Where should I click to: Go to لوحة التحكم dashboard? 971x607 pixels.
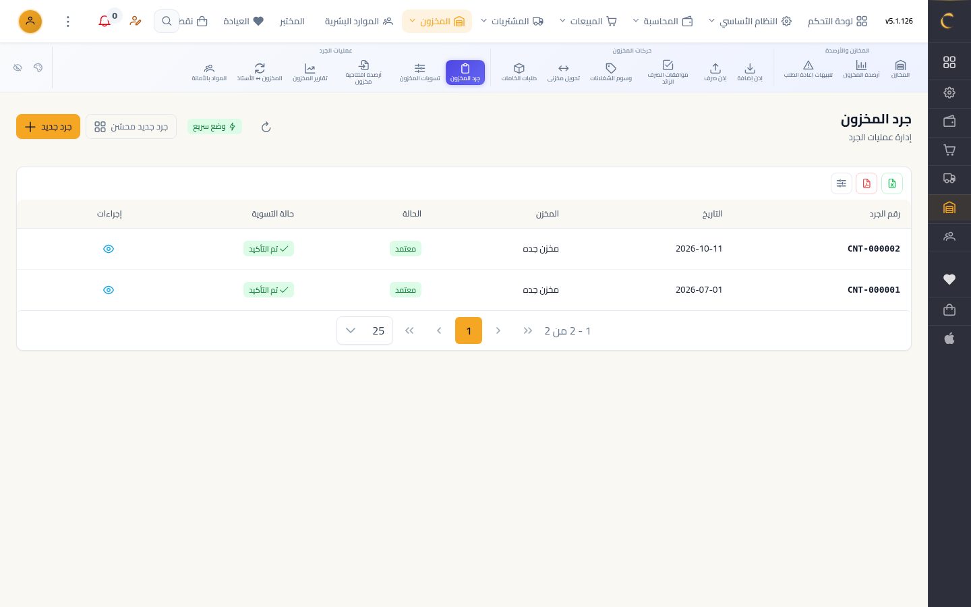[x=837, y=22]
